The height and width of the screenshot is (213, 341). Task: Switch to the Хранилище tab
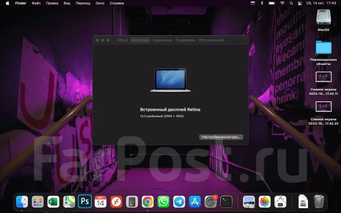click(162, 40)
